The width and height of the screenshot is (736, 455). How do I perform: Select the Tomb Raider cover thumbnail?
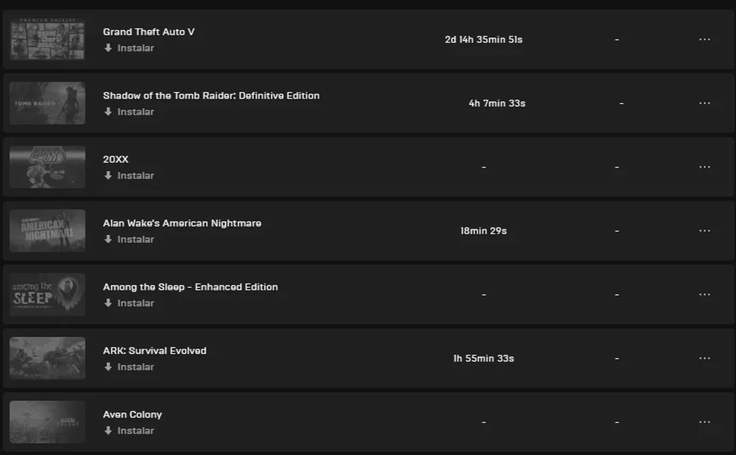(47, 103)
